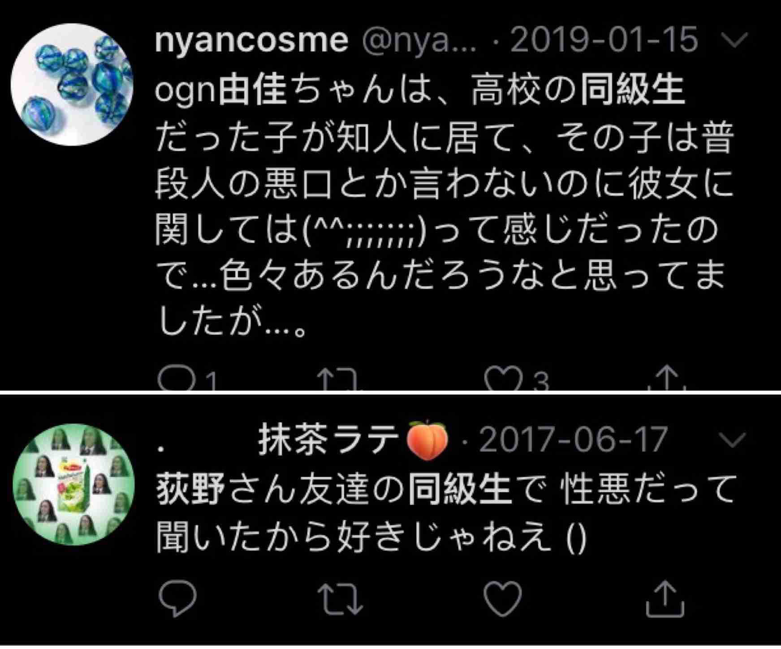781x649 pixels.
Task: Like nyancosme's tweet with 3 likes
Action: point(503,379)
